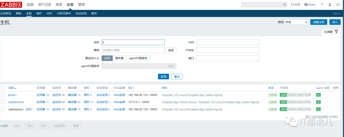Open 触发器 50 for zabbixserver
Screen dimensions: 344x137
(74, 102)
